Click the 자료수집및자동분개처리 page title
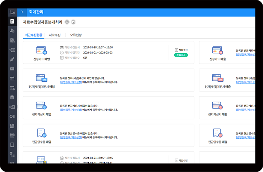Image resolution: width=263 pixels, height=172 pixels. (42, 22)
